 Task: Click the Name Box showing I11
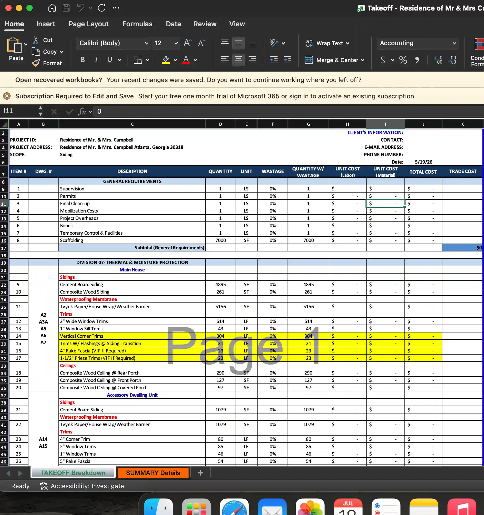(x=20, y=111)
